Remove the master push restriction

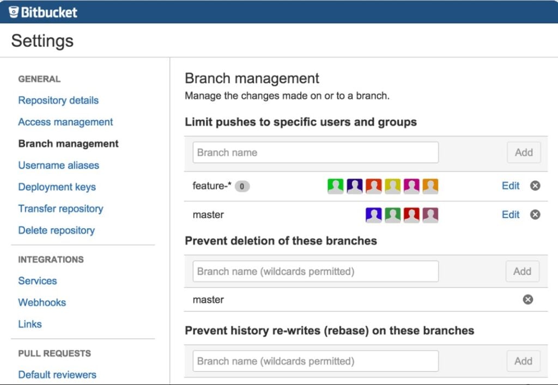pyautogui.click(x=535, y=214)
